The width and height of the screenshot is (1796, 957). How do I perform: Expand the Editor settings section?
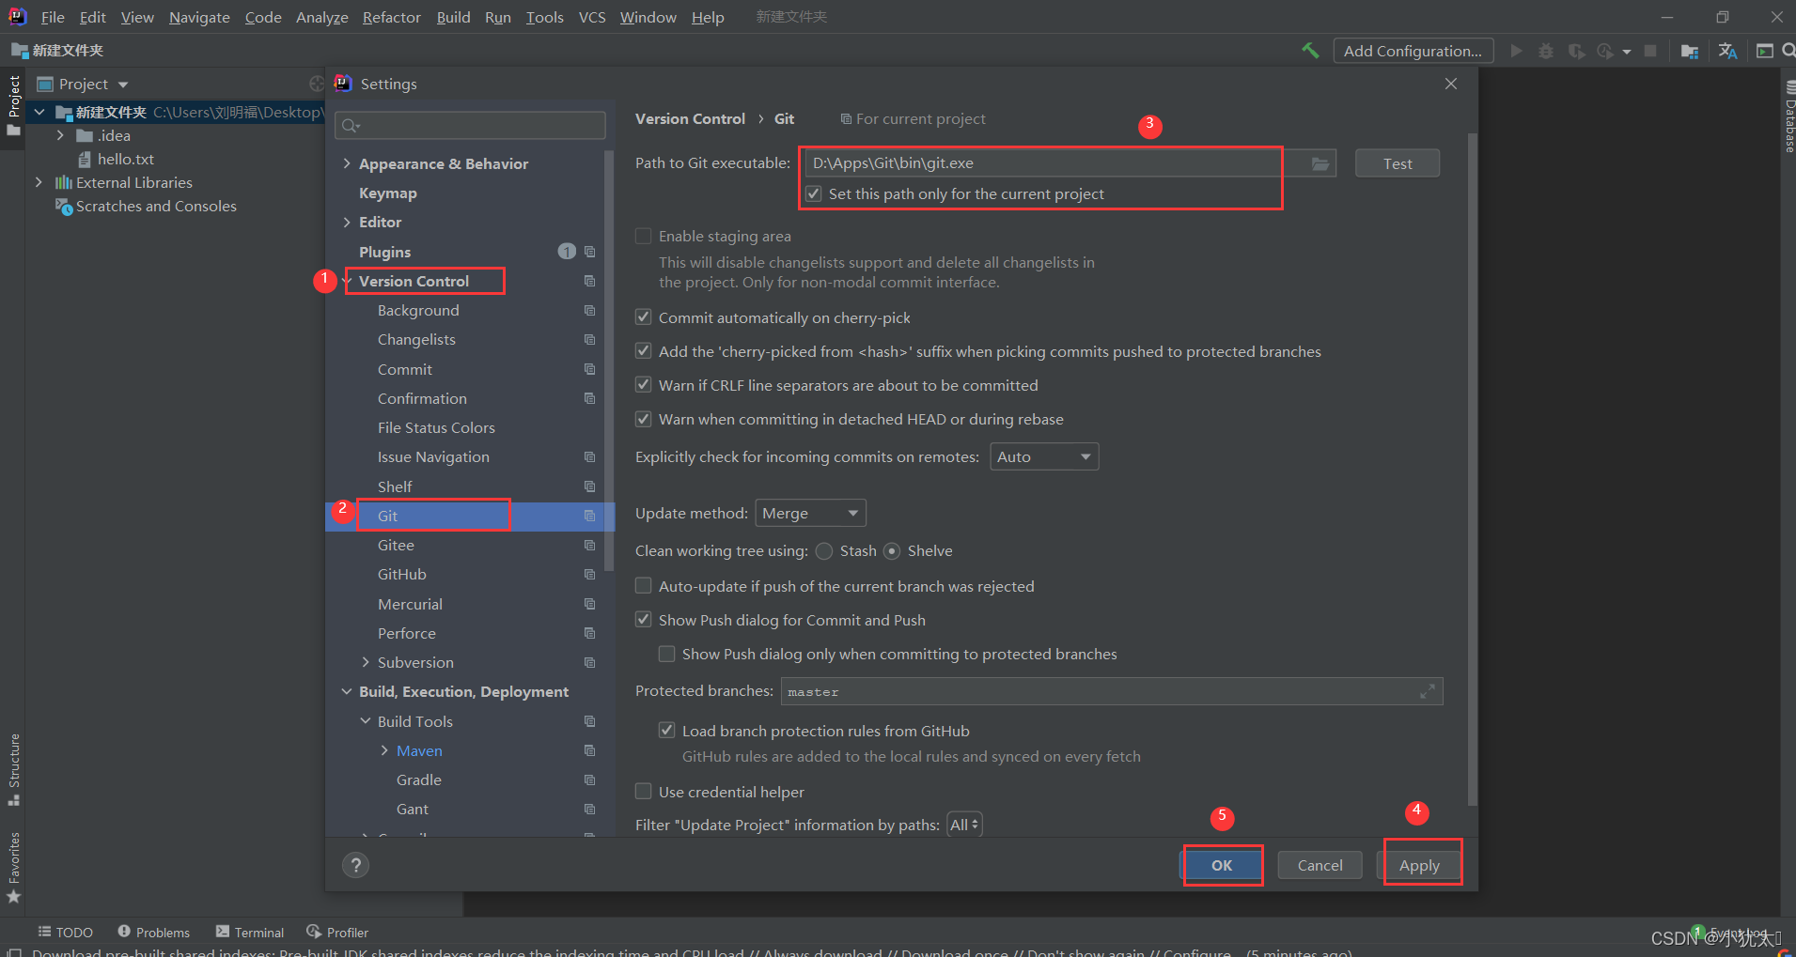click(347, 222)
